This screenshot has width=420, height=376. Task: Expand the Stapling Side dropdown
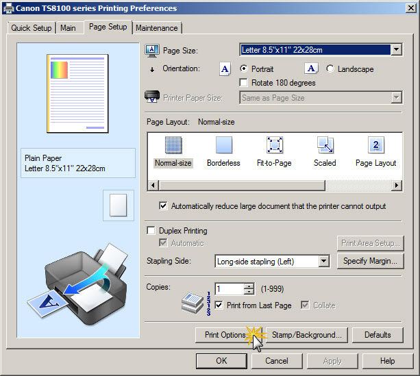pyautogui.click(x=324, y=261)
